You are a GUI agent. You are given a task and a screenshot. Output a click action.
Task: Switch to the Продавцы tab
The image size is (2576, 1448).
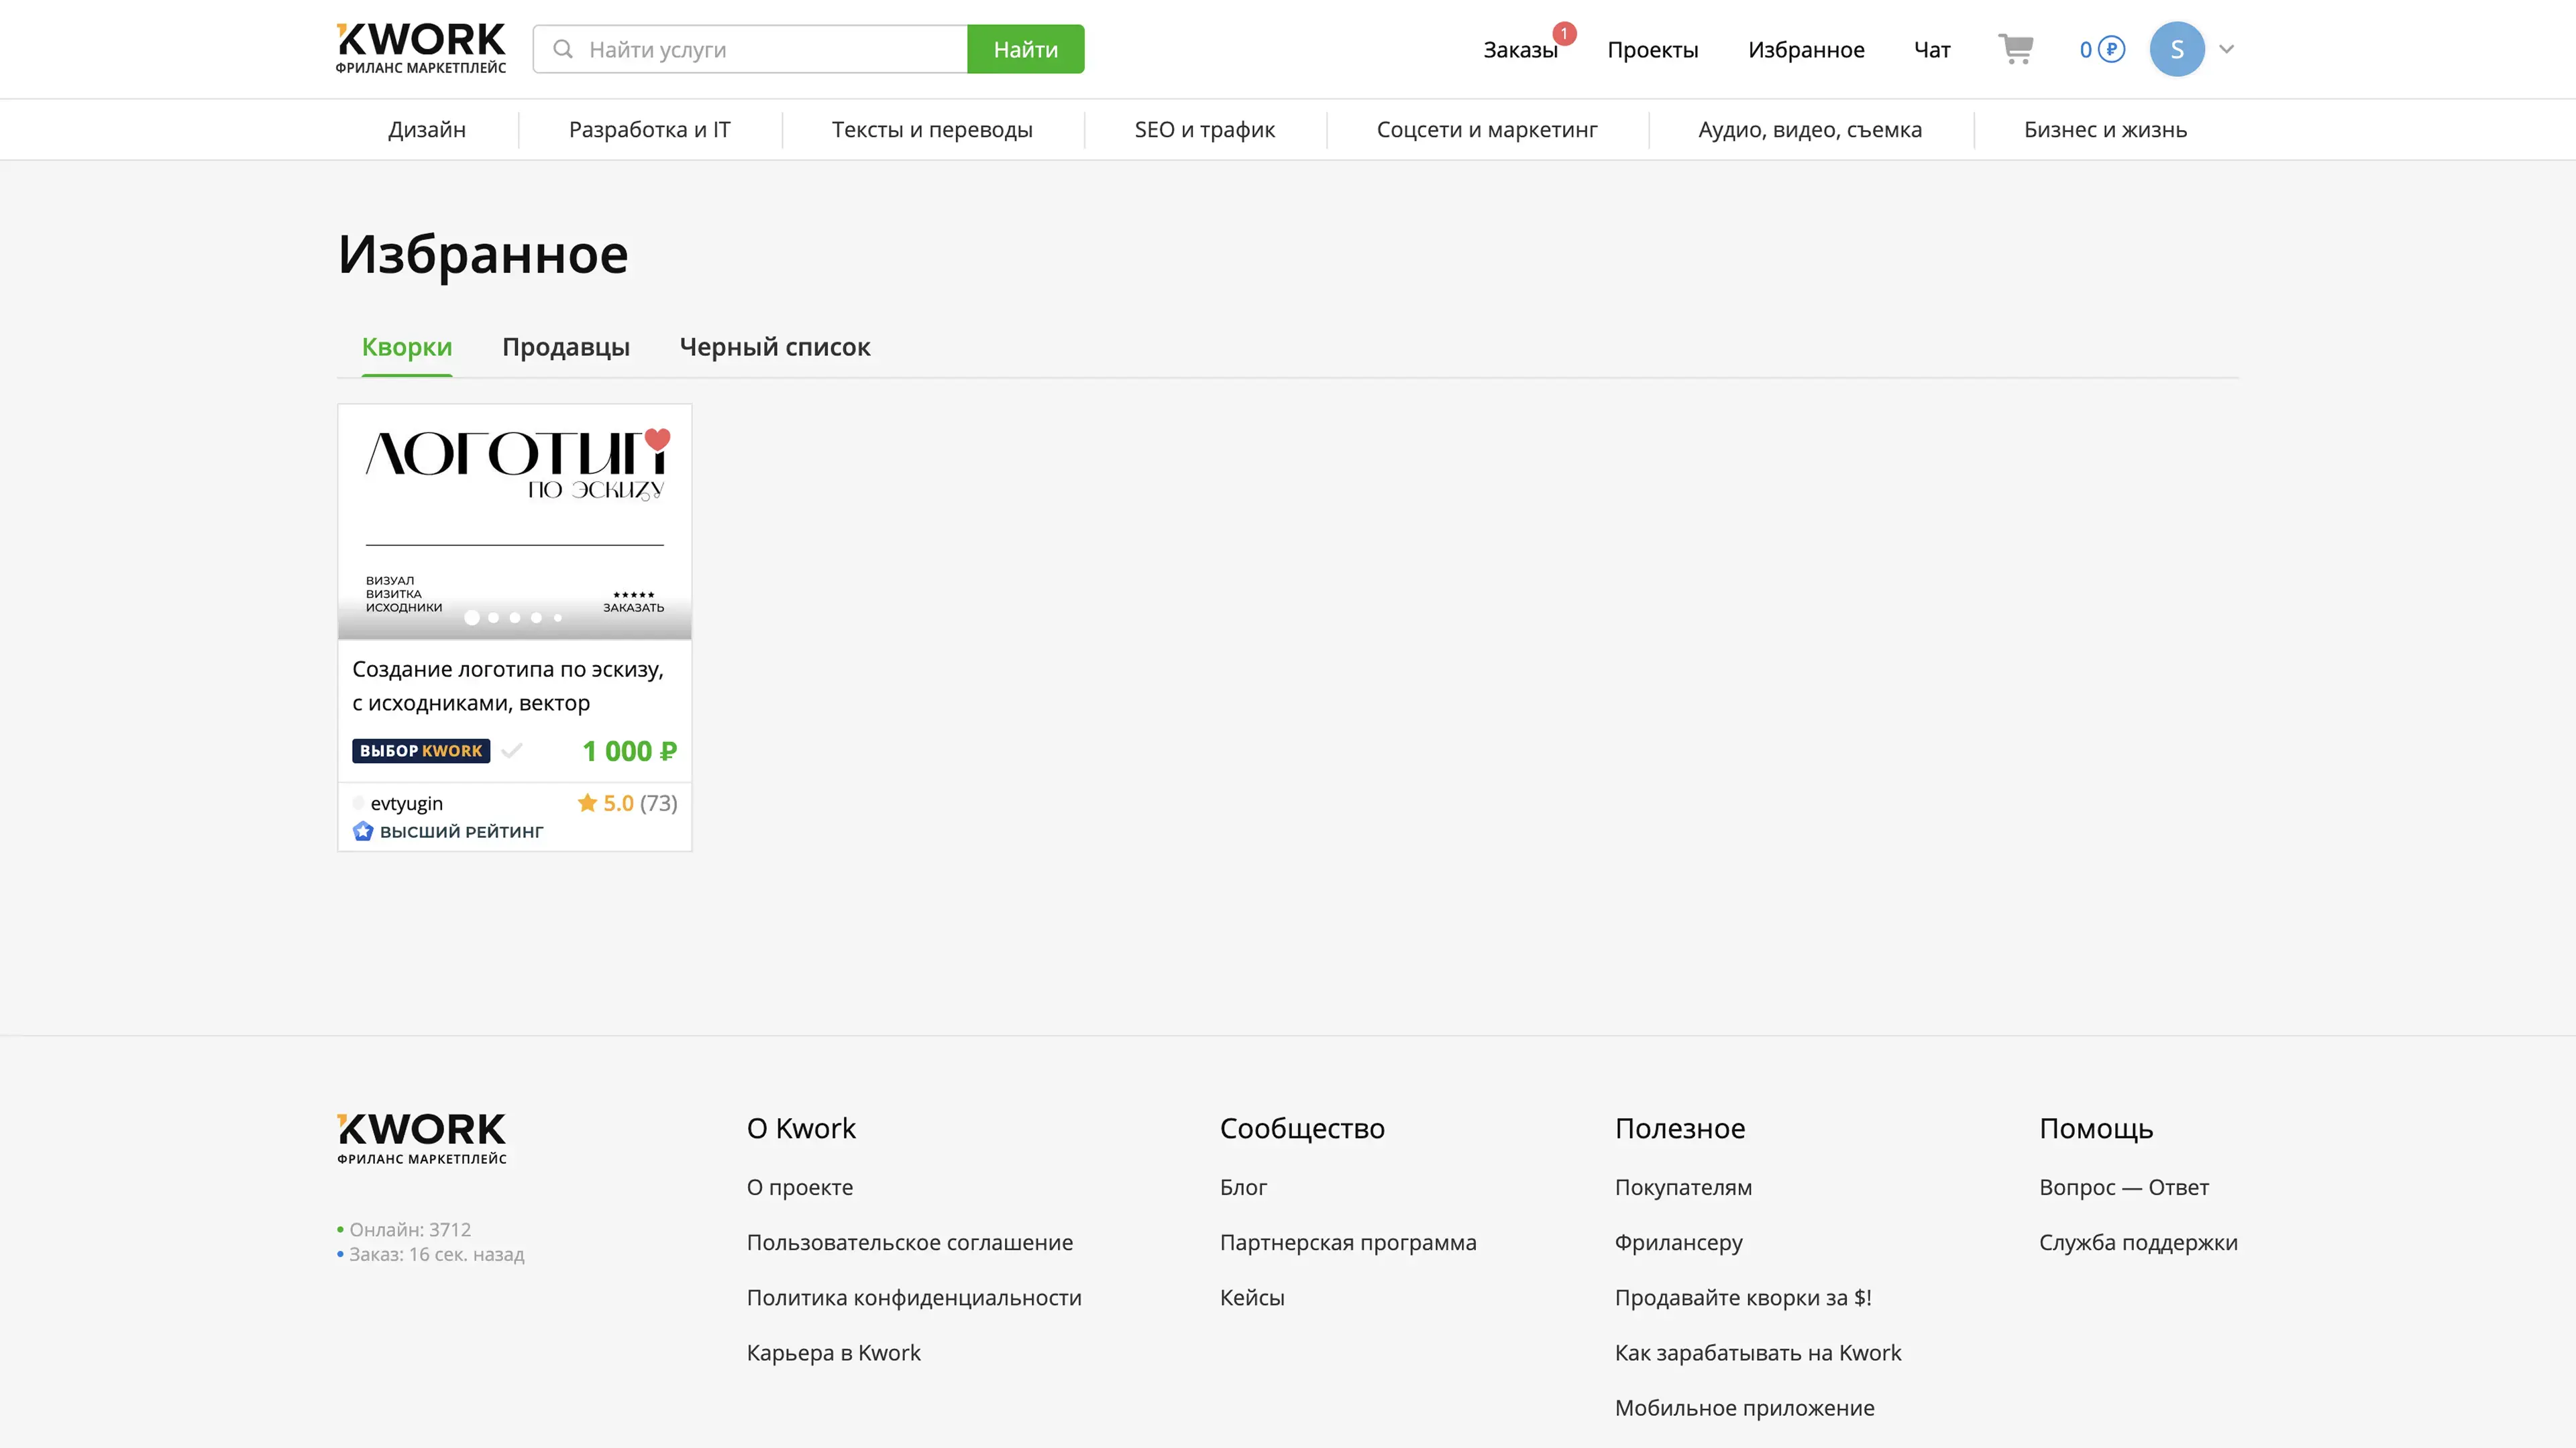click(x=565, y=347)
